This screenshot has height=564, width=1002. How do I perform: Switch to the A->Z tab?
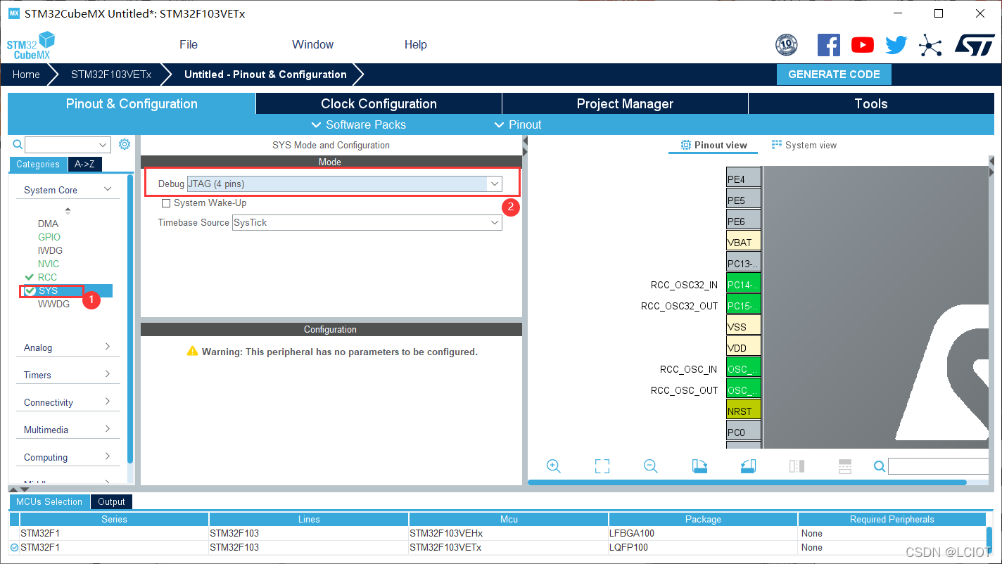pos(85,165)
